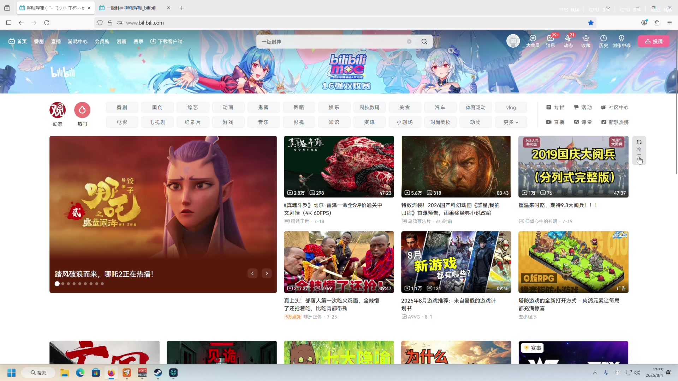This screenshot has height=381, width=678.
Task: Open File Explorer from taskbar
Action: click(x=64, y=373)
